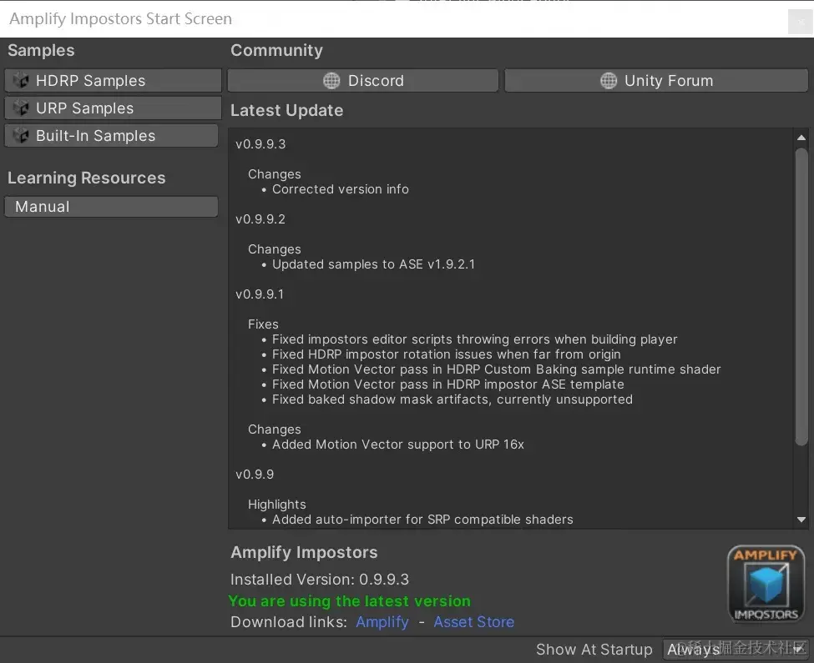Click the v0.9.9.1 version heading
The width and height of the screenshot is (814, 663).
point(260,294)
